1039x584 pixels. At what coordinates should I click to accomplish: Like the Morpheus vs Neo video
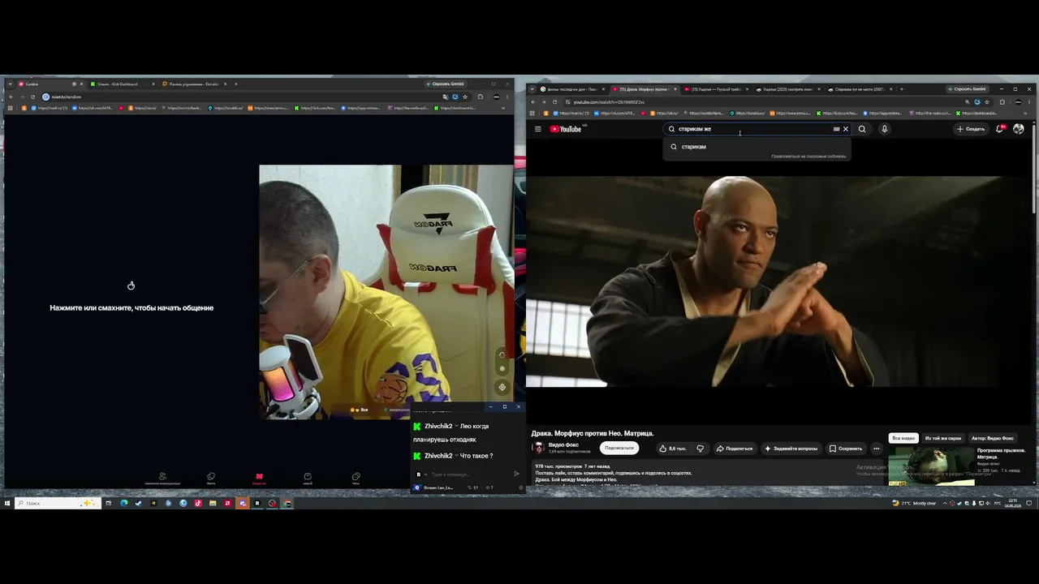click(x=673, y=449)
